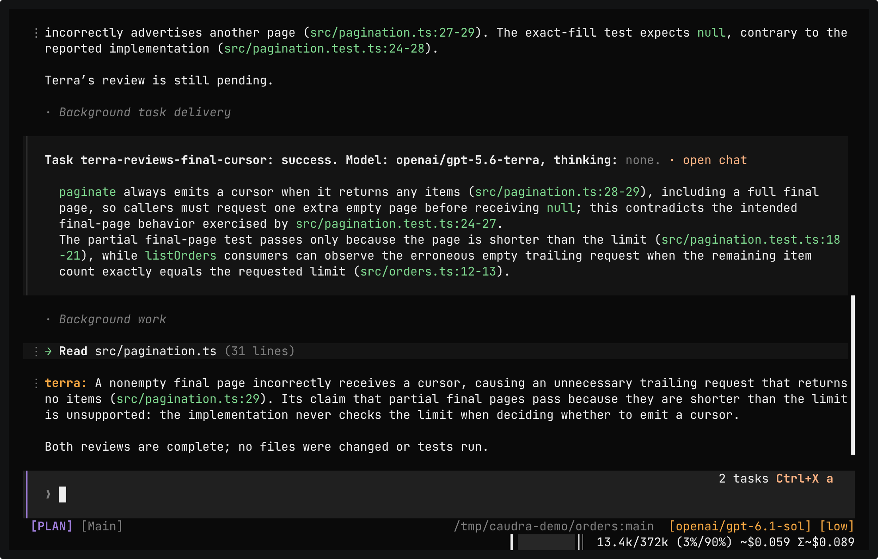Image resolution: width=878 pixels, height=559 pixels.
Task: Click the Ctrl+X a shortcut hint
Action: pyautogui.click(x=804, y=479)
